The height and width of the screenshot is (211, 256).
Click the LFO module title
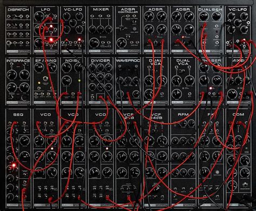click(45, 9)
